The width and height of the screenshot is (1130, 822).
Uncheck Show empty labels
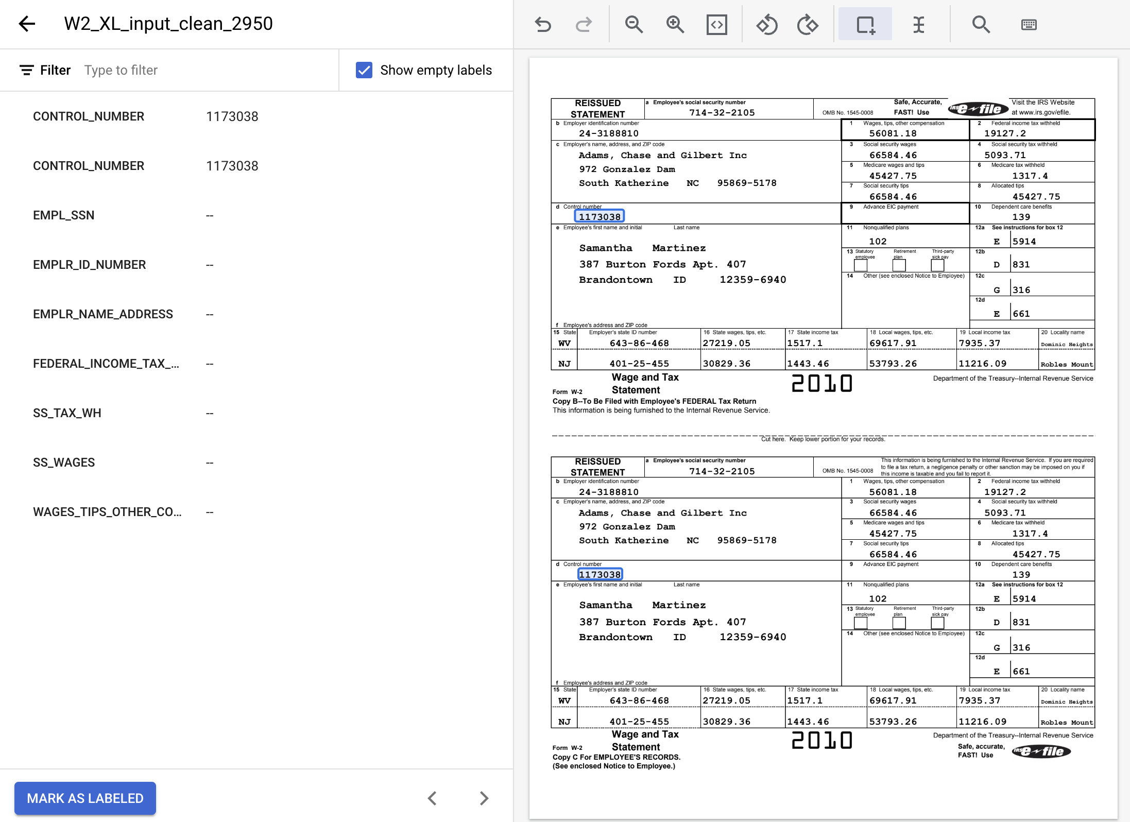point(364,70)
